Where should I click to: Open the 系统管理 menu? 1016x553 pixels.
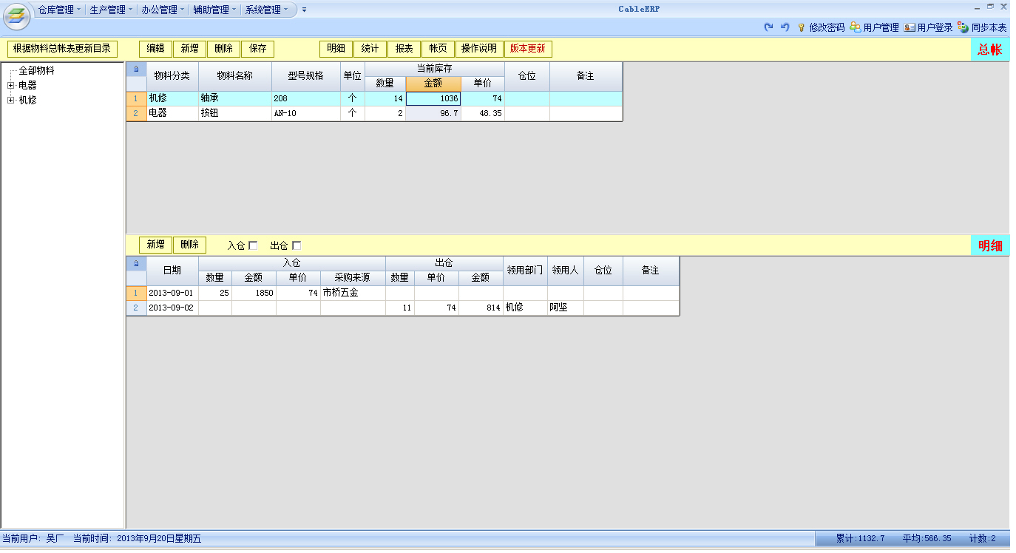(x=266, y=10)
